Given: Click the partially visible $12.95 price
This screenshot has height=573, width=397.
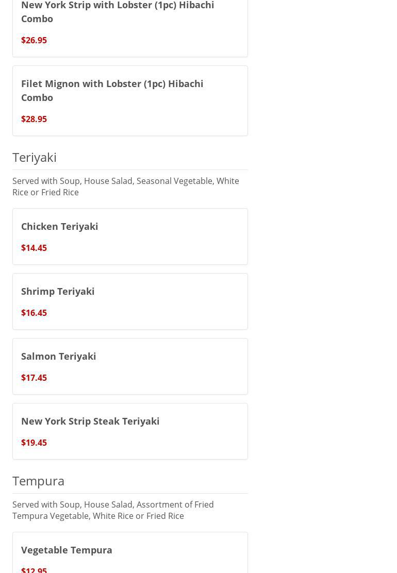Looking at the screenshot, I should (34, 569).
